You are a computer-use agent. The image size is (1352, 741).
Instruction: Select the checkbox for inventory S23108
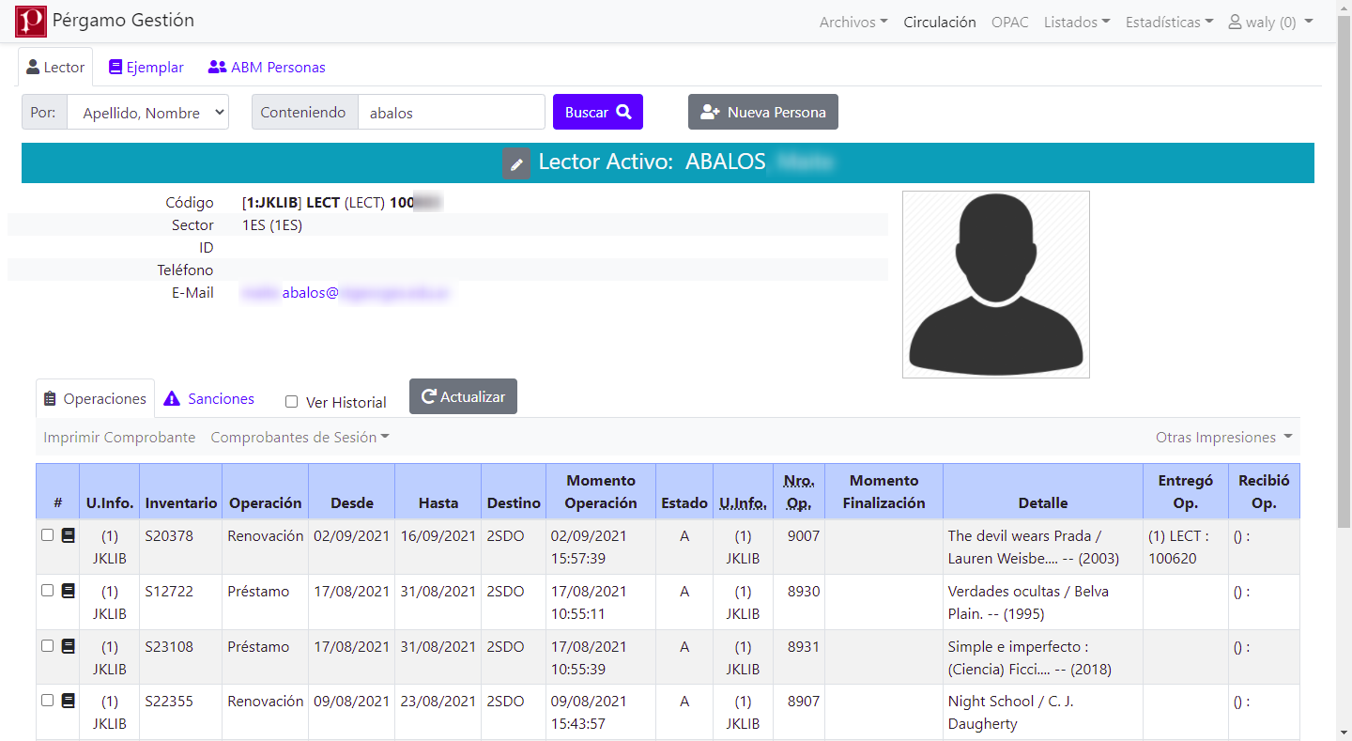point(48,646)
